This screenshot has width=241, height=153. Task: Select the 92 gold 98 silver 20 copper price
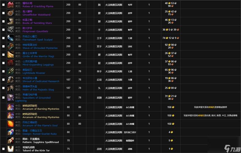coord(171,46)
